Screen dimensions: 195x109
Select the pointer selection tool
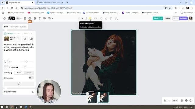(18, 18)
